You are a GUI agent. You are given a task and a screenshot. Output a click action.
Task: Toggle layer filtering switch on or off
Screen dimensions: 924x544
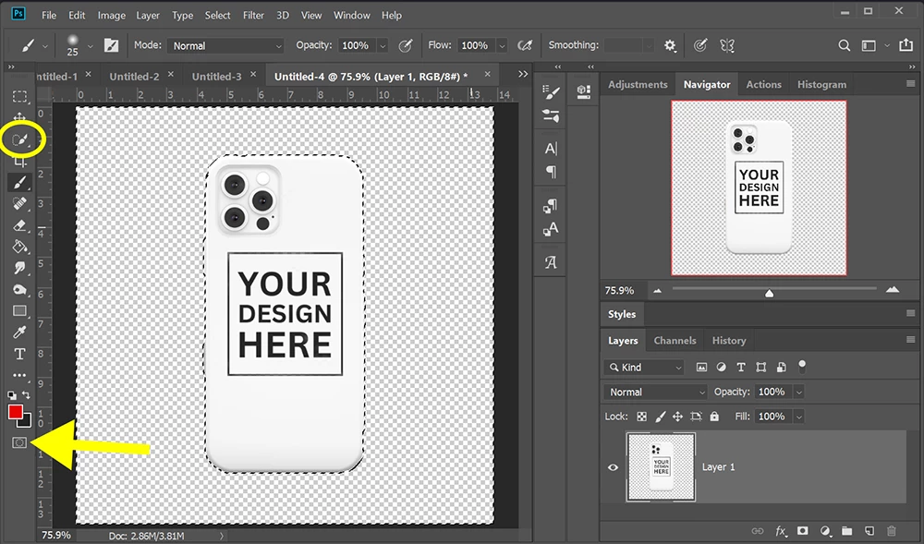(802, 366)
